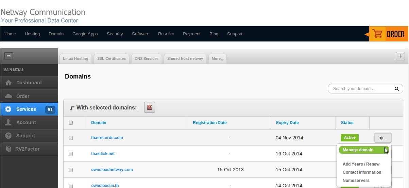
Task: Expand the More tab dropdown
Action: click(x=217, y=58)
